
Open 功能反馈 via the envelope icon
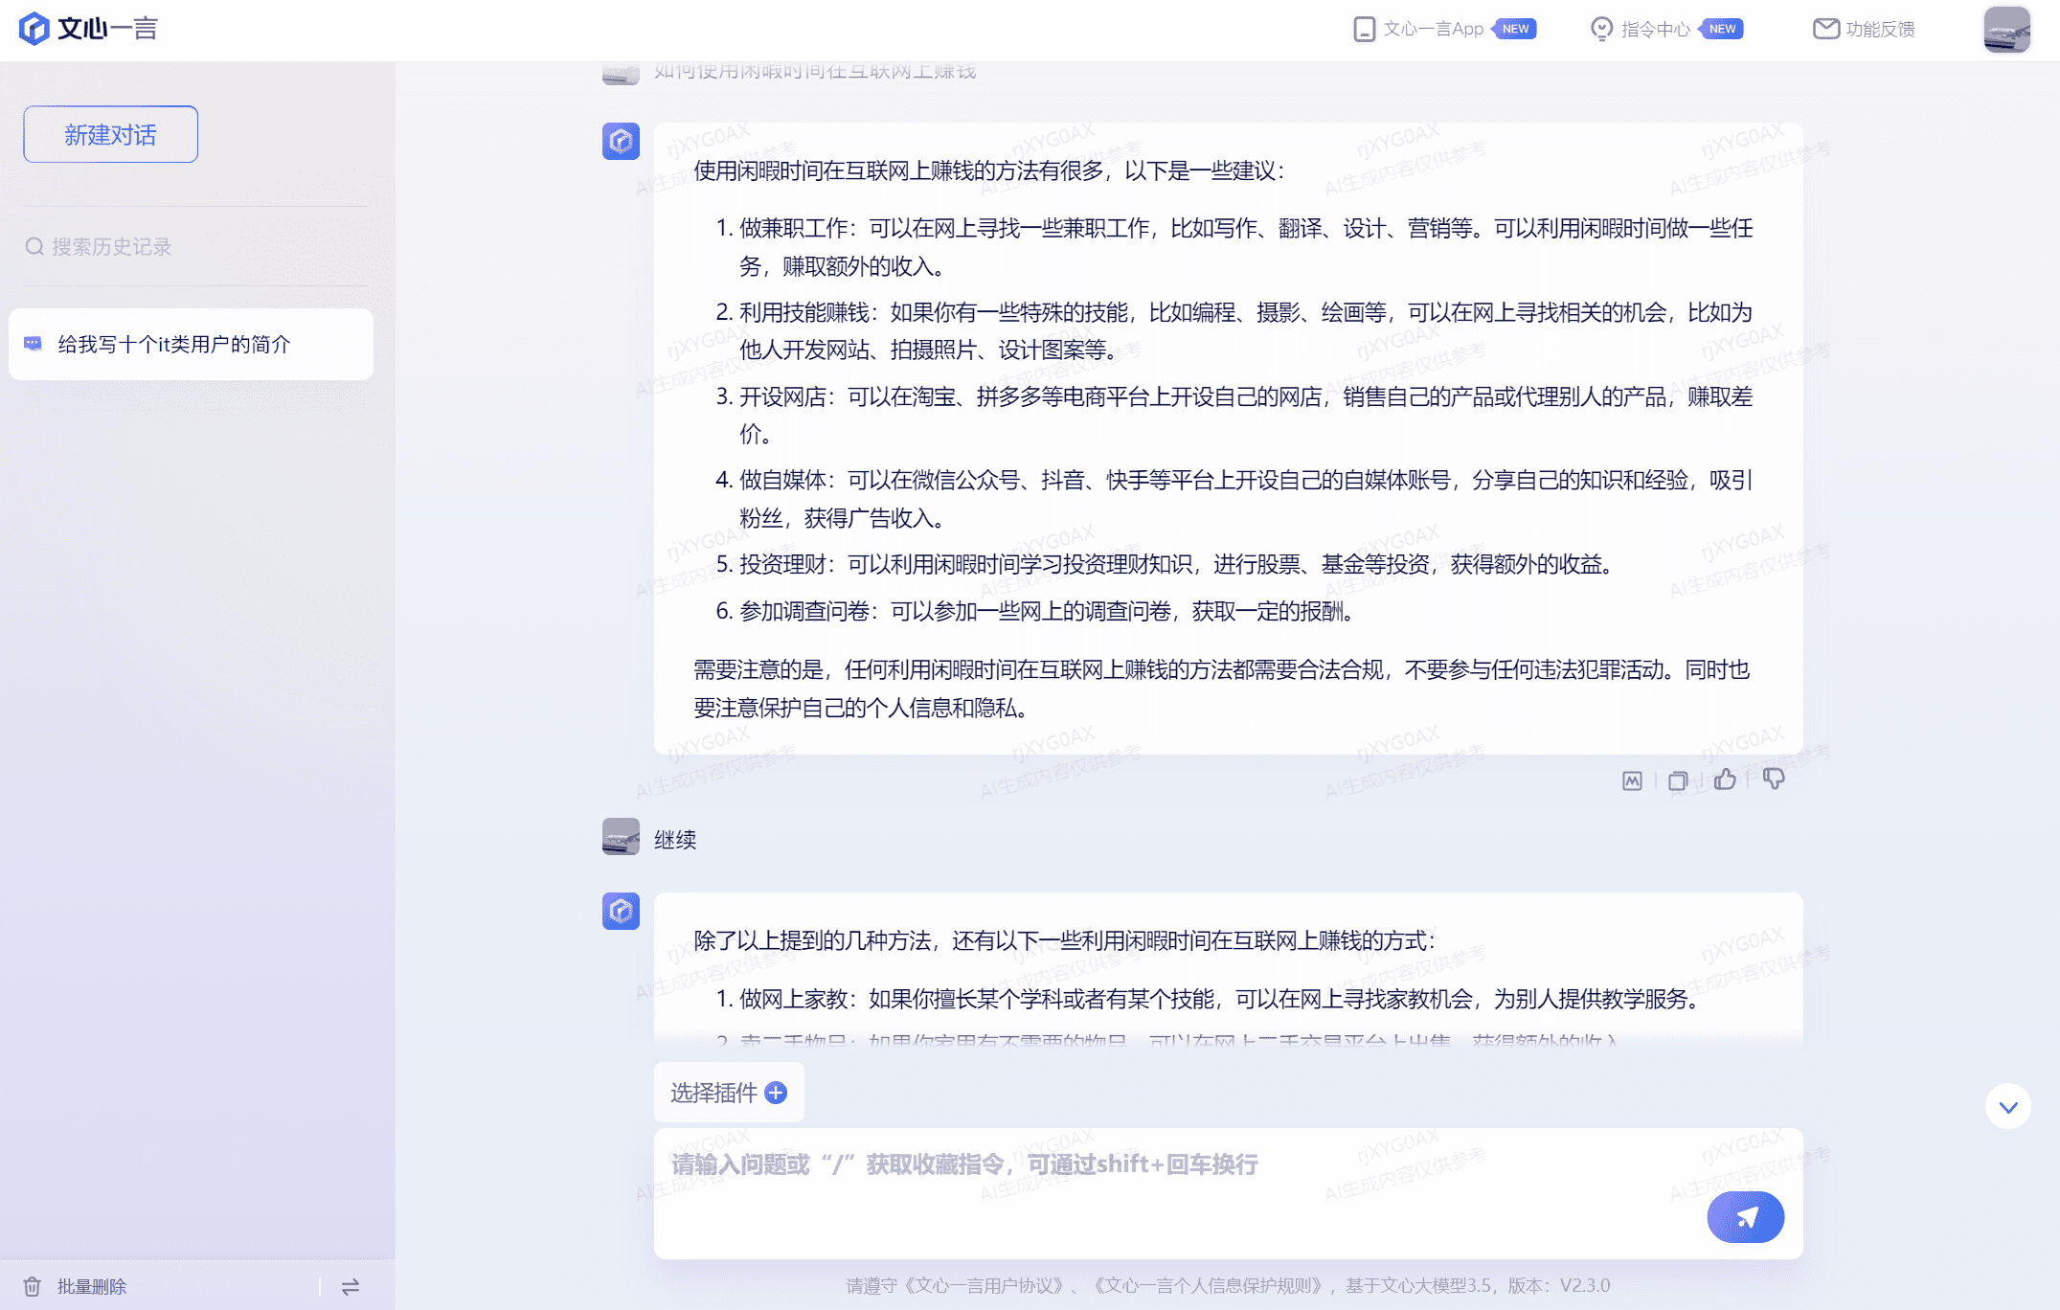(1823, 29)
